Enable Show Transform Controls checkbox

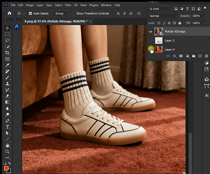73,13
